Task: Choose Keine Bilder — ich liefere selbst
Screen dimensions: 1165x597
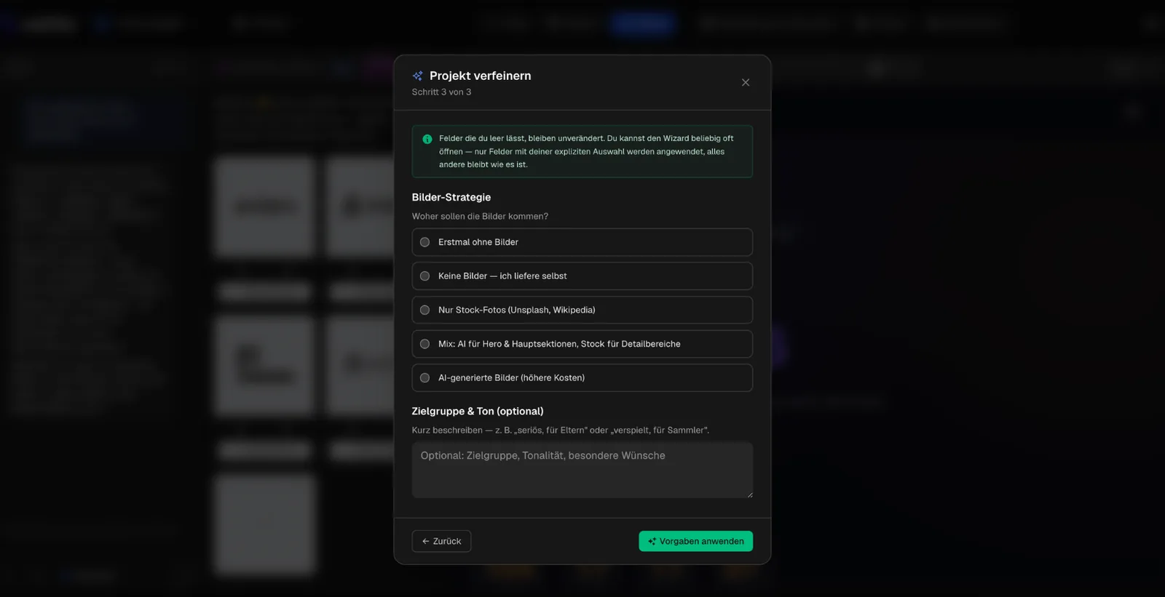Action: tap(582, 276)
